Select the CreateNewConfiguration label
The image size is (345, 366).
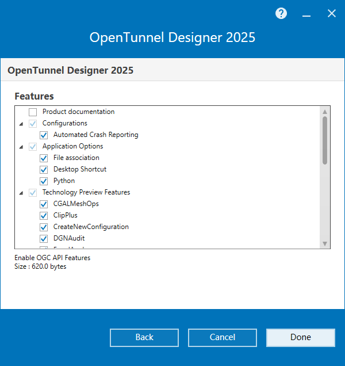pos(91,227)
